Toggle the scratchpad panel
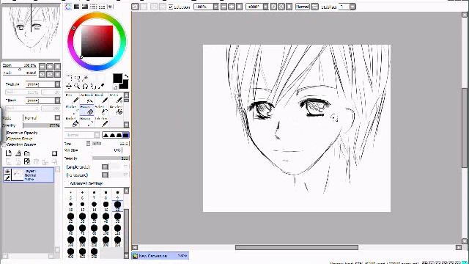Image resolution: width=469 pixels, height=264 pixels. pyautogui.click(x=110, y=7)
